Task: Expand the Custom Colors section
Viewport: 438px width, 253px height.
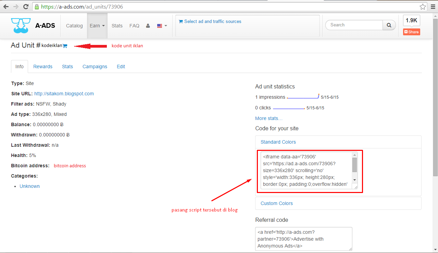Action: pyautogui.click(x=277, y=203)
